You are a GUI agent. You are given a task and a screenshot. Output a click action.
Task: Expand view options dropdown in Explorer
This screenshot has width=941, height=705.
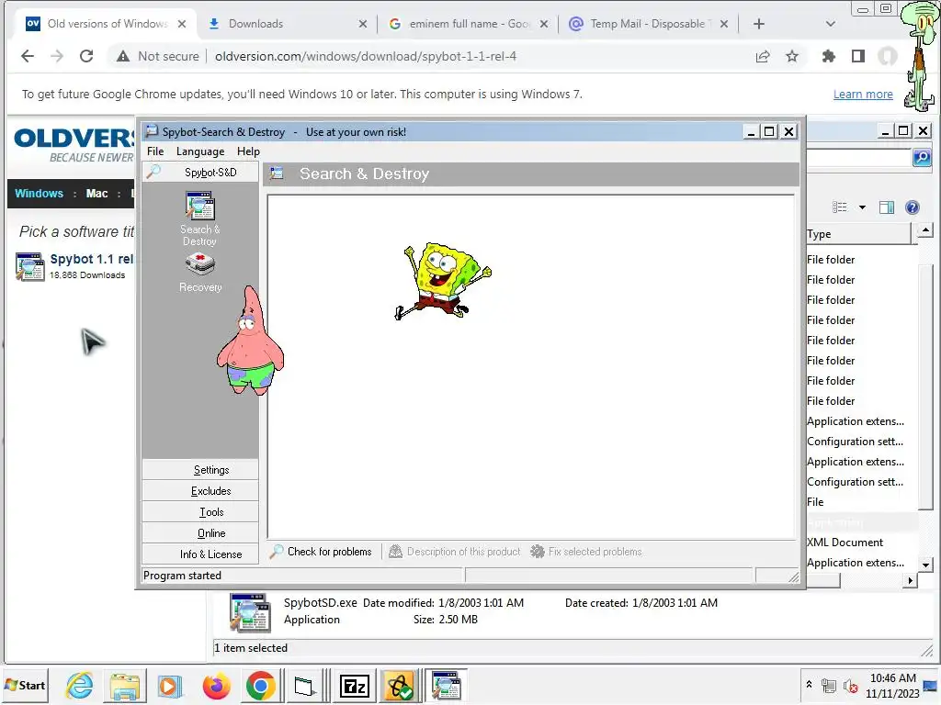862,207
